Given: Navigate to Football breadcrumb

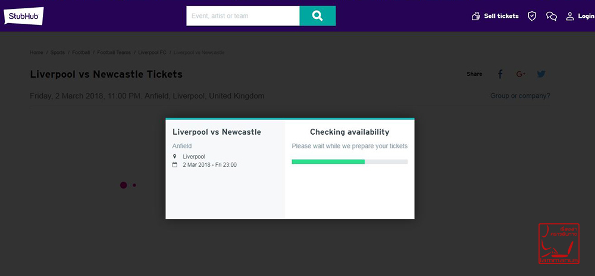Looking at the screenshot, I should tap(81, 53).
